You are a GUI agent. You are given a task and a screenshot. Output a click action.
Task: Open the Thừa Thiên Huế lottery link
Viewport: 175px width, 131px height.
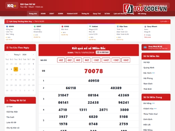(x=150, y=114)
